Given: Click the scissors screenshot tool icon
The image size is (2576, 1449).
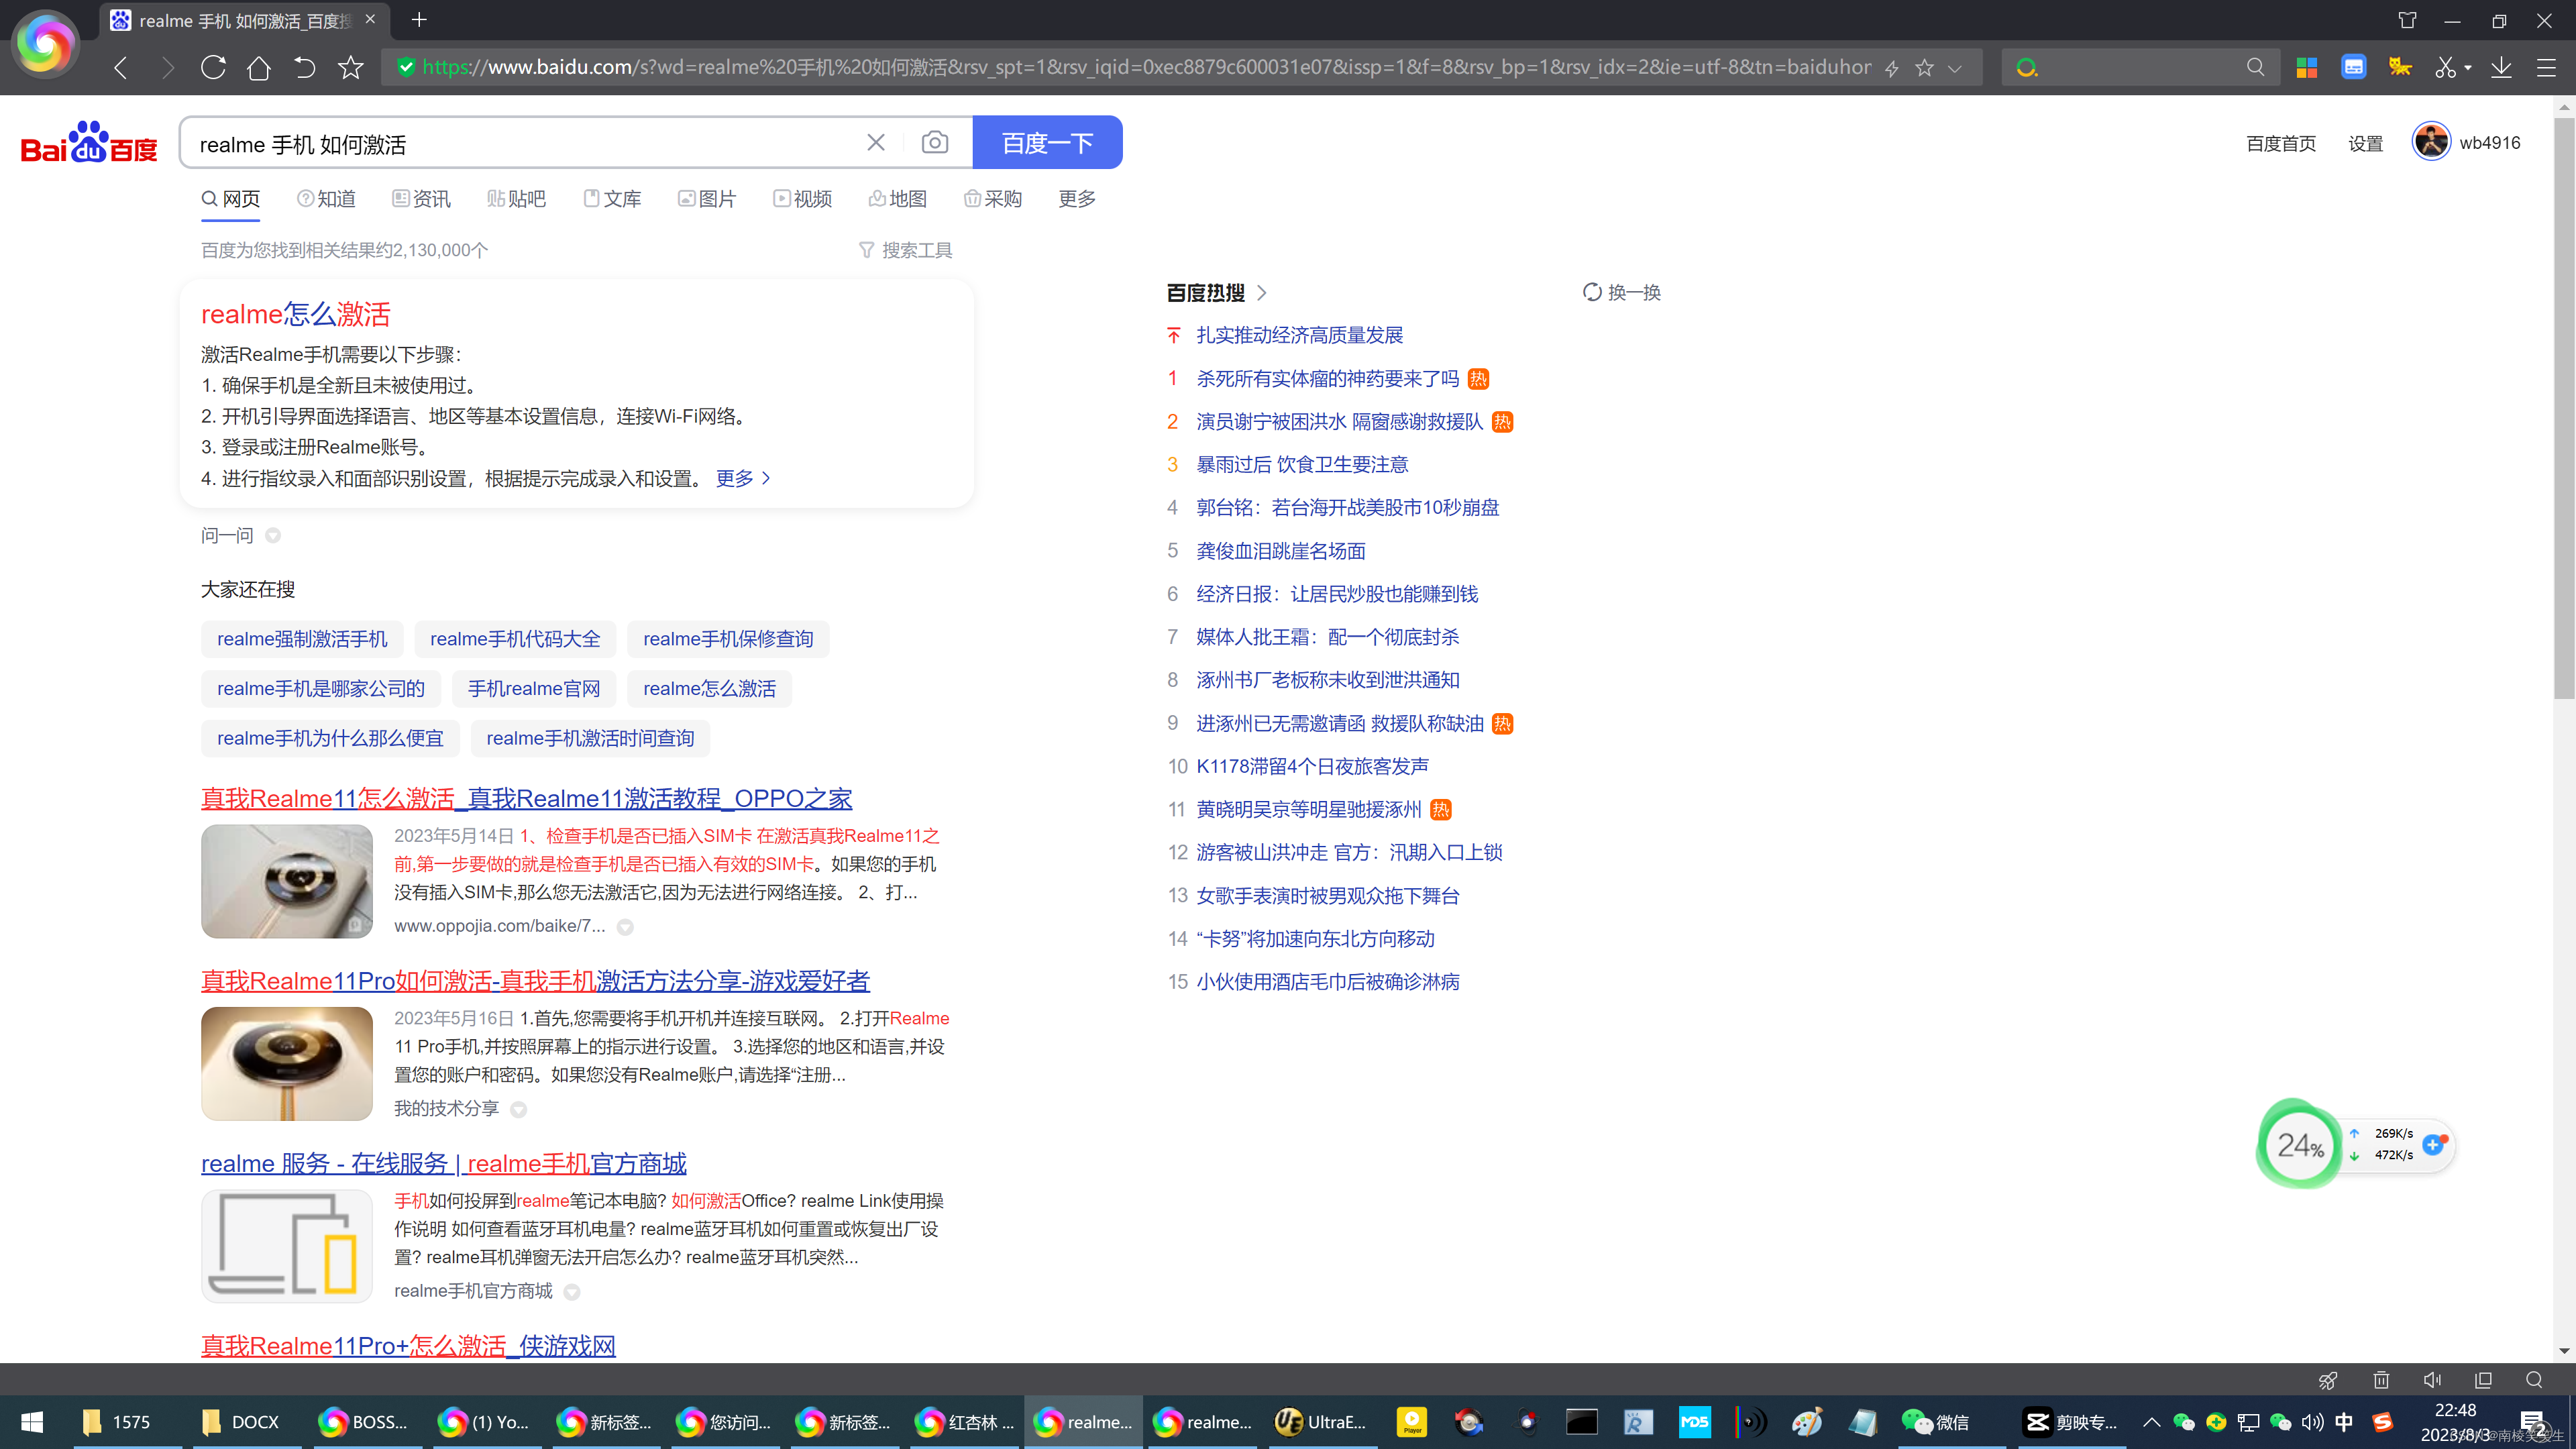Looking at the screenshot, I should pos(2444,68).
